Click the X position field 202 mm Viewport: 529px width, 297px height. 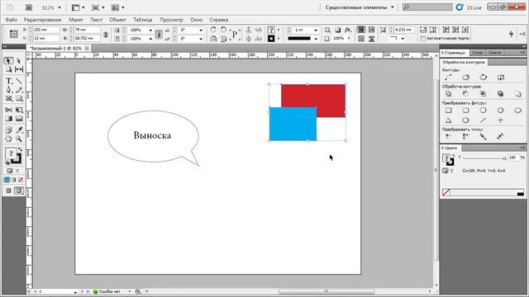coord(45,30)
